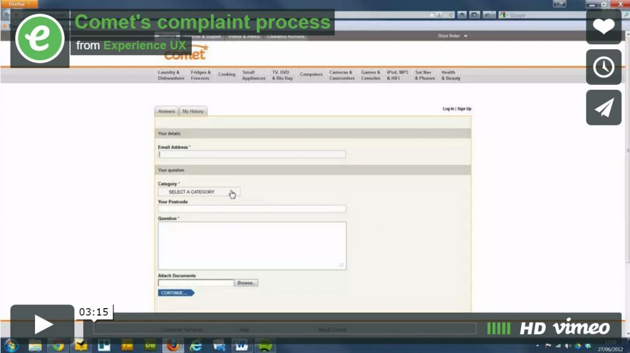
Task: Seek within the video progress bar
Action: (x=284, y=329)
